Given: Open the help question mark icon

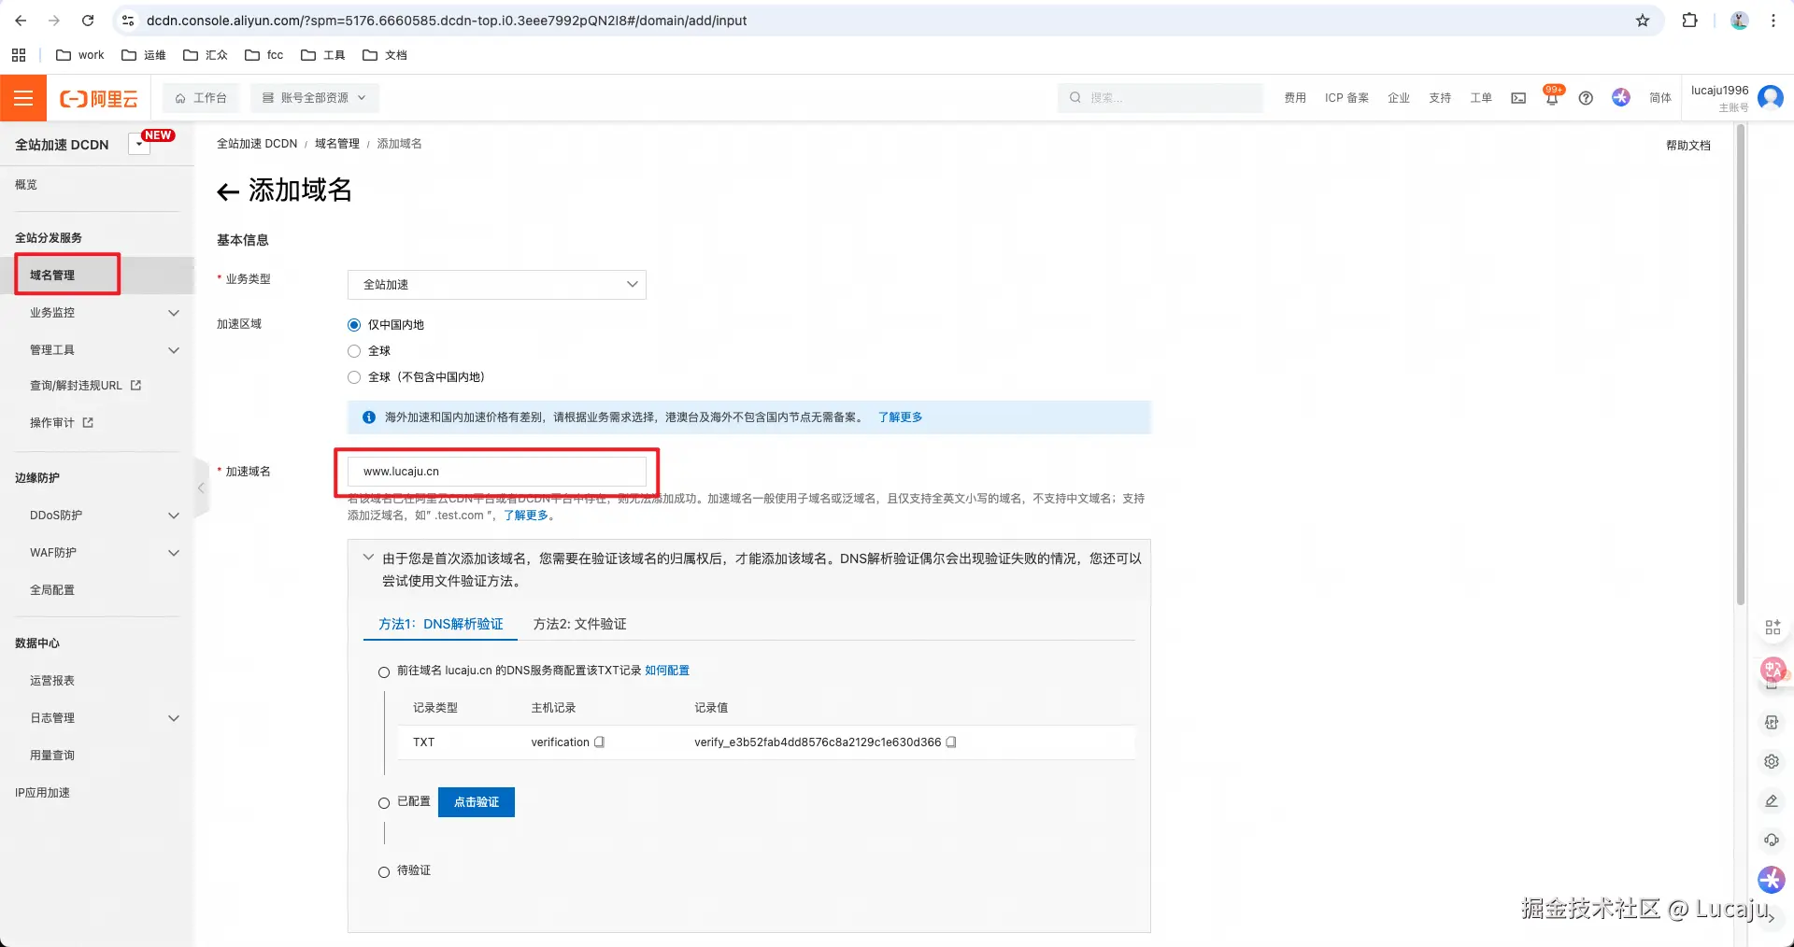Looking at the screenshot, I should point(1586,98).
